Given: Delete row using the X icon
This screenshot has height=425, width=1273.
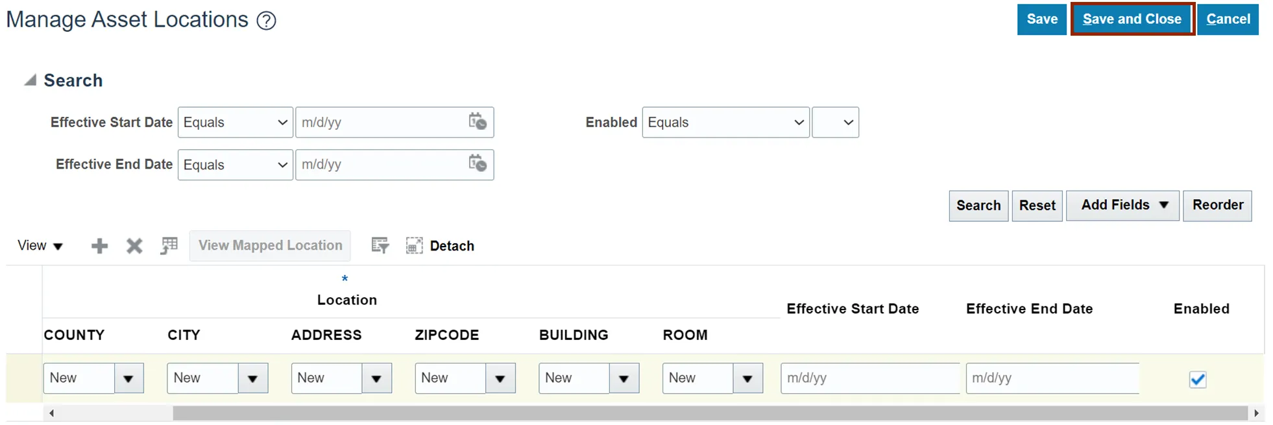Looking at the screenshot, I should (x=134, y=246).
